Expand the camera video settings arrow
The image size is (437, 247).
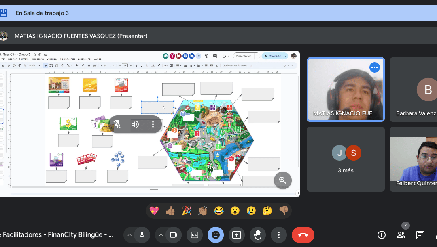click(x=161, y=235)
